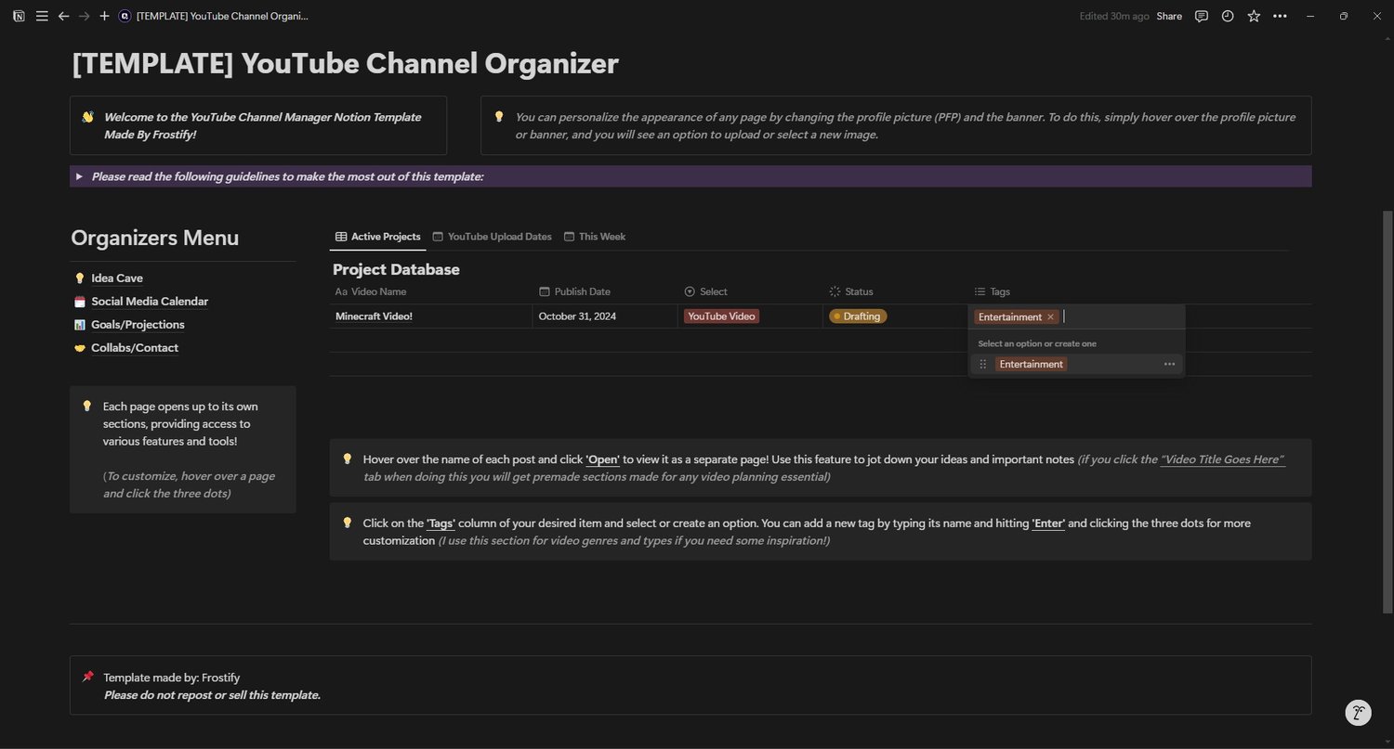Click the Entertainment option's three-dot menu
Image resolution: width=1394 pixels, height=749 pixels.
point(1169,365)
